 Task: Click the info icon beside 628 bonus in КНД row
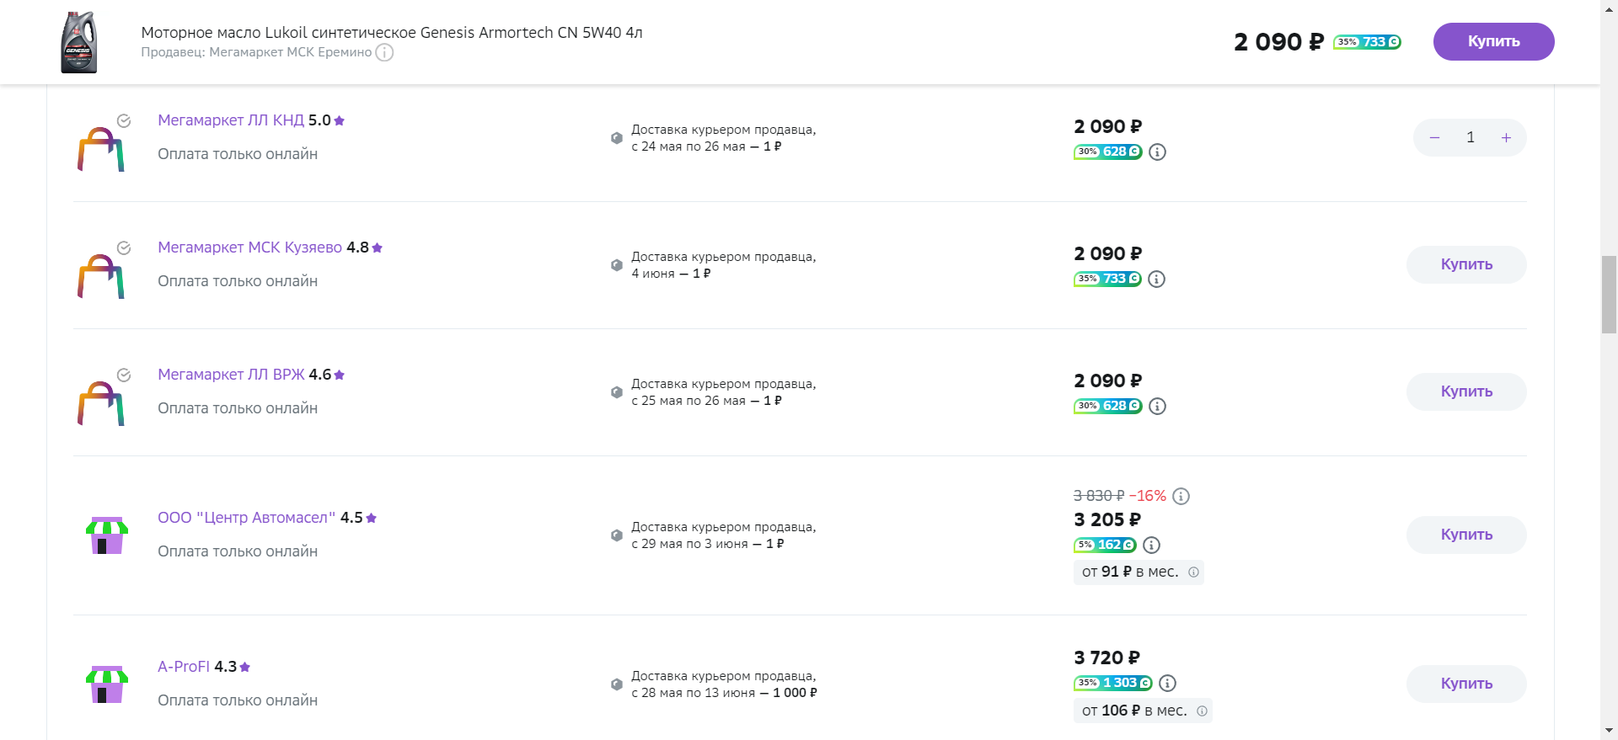(1158, 152)
